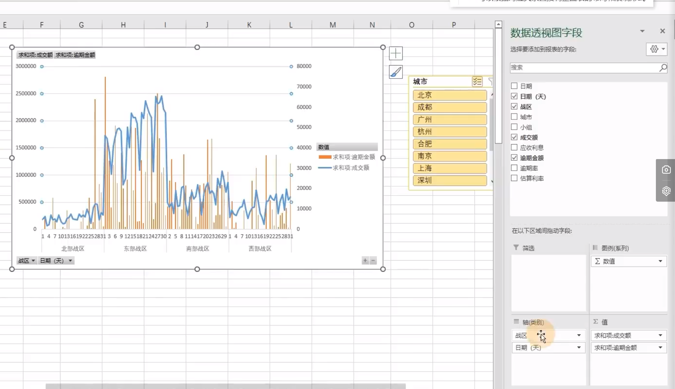Open the 求和项:成交额 value field dropdown

coord(660,335)
